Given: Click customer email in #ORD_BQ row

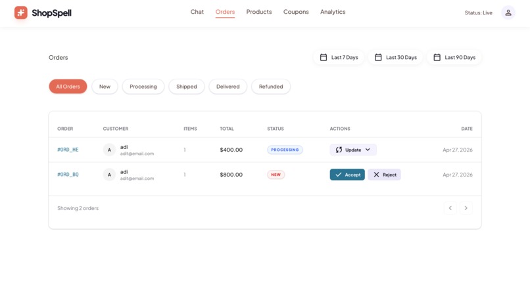Looking at the screenshot, I should pyautogui.click(x=137, y=179).
